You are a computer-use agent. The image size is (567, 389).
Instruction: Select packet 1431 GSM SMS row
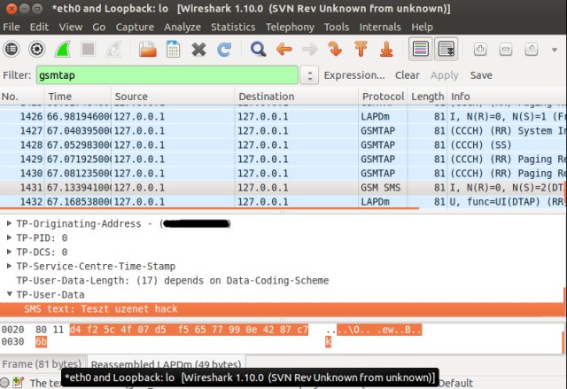click(x=283, y=188)
